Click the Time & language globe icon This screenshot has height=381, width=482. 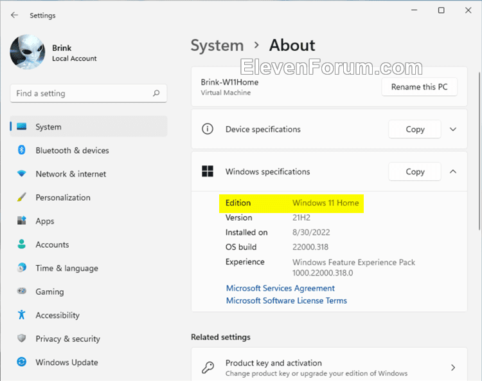21,268
